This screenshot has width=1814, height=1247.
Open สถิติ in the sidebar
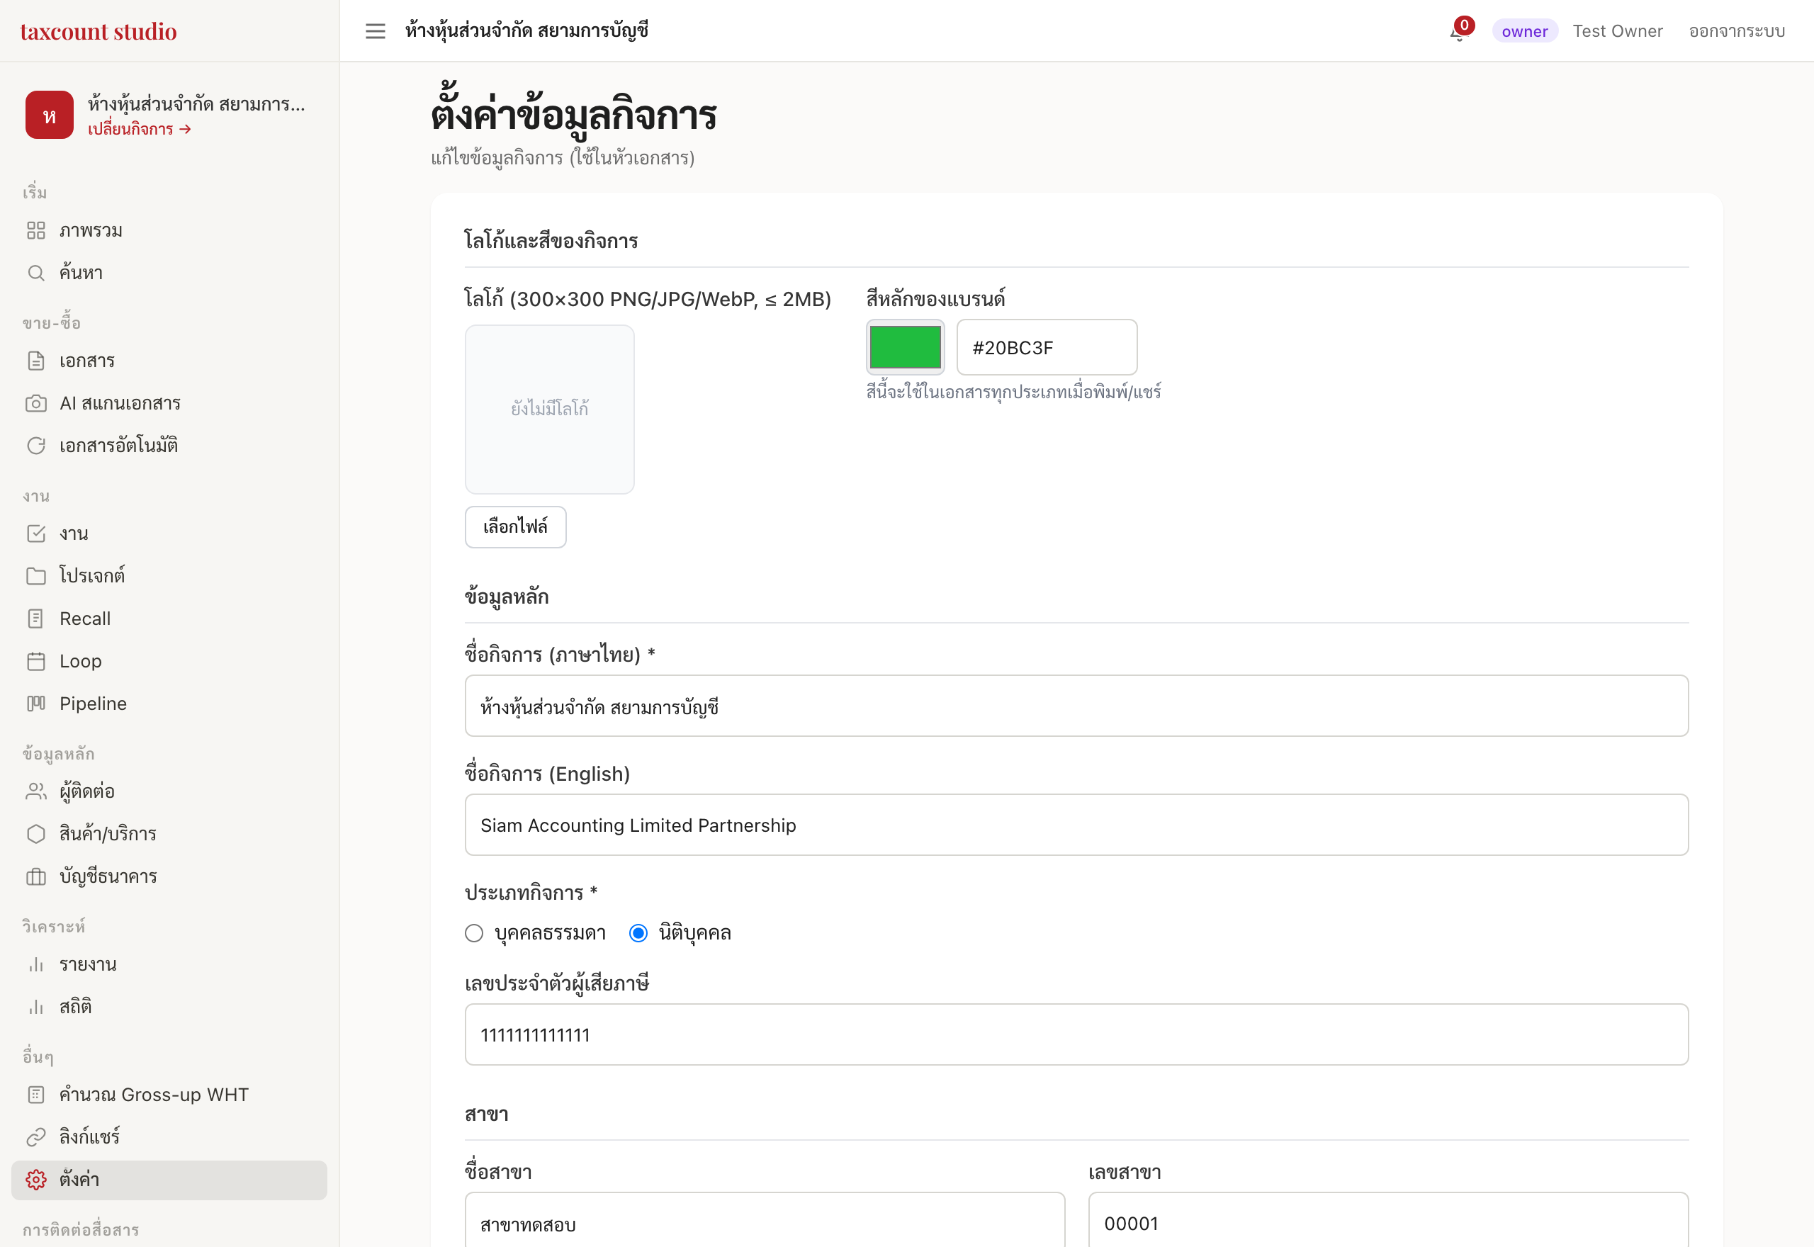coord(169,1007)
